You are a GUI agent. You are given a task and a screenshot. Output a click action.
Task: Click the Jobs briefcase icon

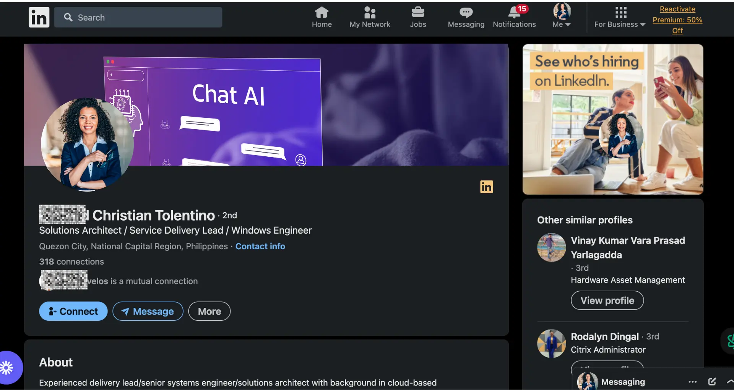pyautogui.click(x=418, y=13)
